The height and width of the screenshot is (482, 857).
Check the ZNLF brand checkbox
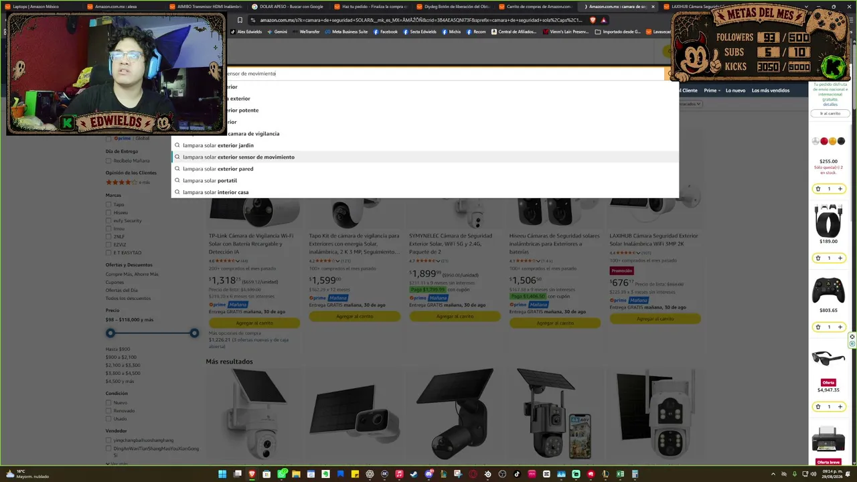(108, 236)
